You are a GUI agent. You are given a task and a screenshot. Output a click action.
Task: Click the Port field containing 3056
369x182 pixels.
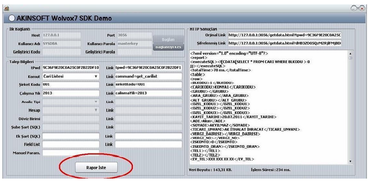(x=134, y=36)
